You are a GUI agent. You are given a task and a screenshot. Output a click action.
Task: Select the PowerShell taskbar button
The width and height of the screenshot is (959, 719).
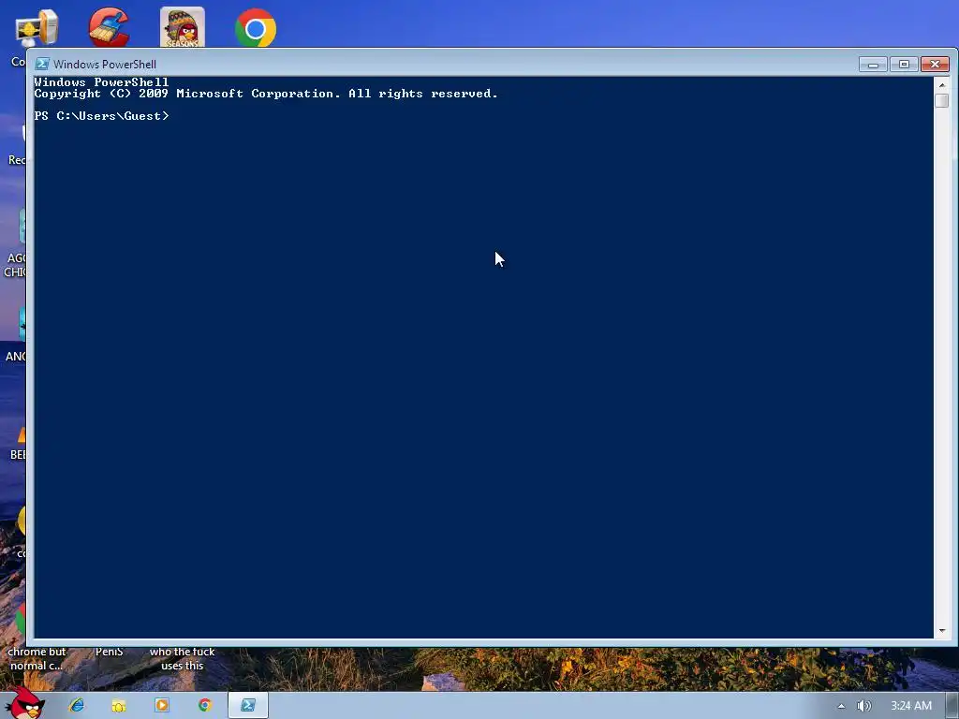(247, 705)
